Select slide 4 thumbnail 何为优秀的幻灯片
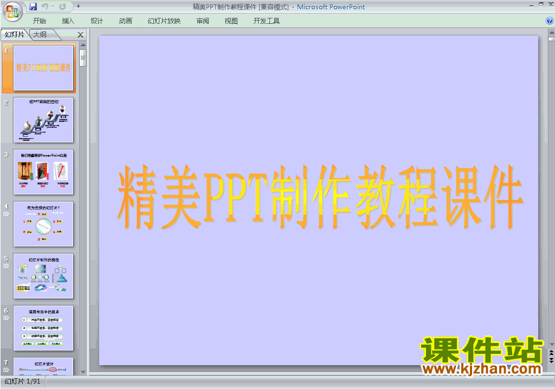The image size is (555, 389). [x=43, y=224]
